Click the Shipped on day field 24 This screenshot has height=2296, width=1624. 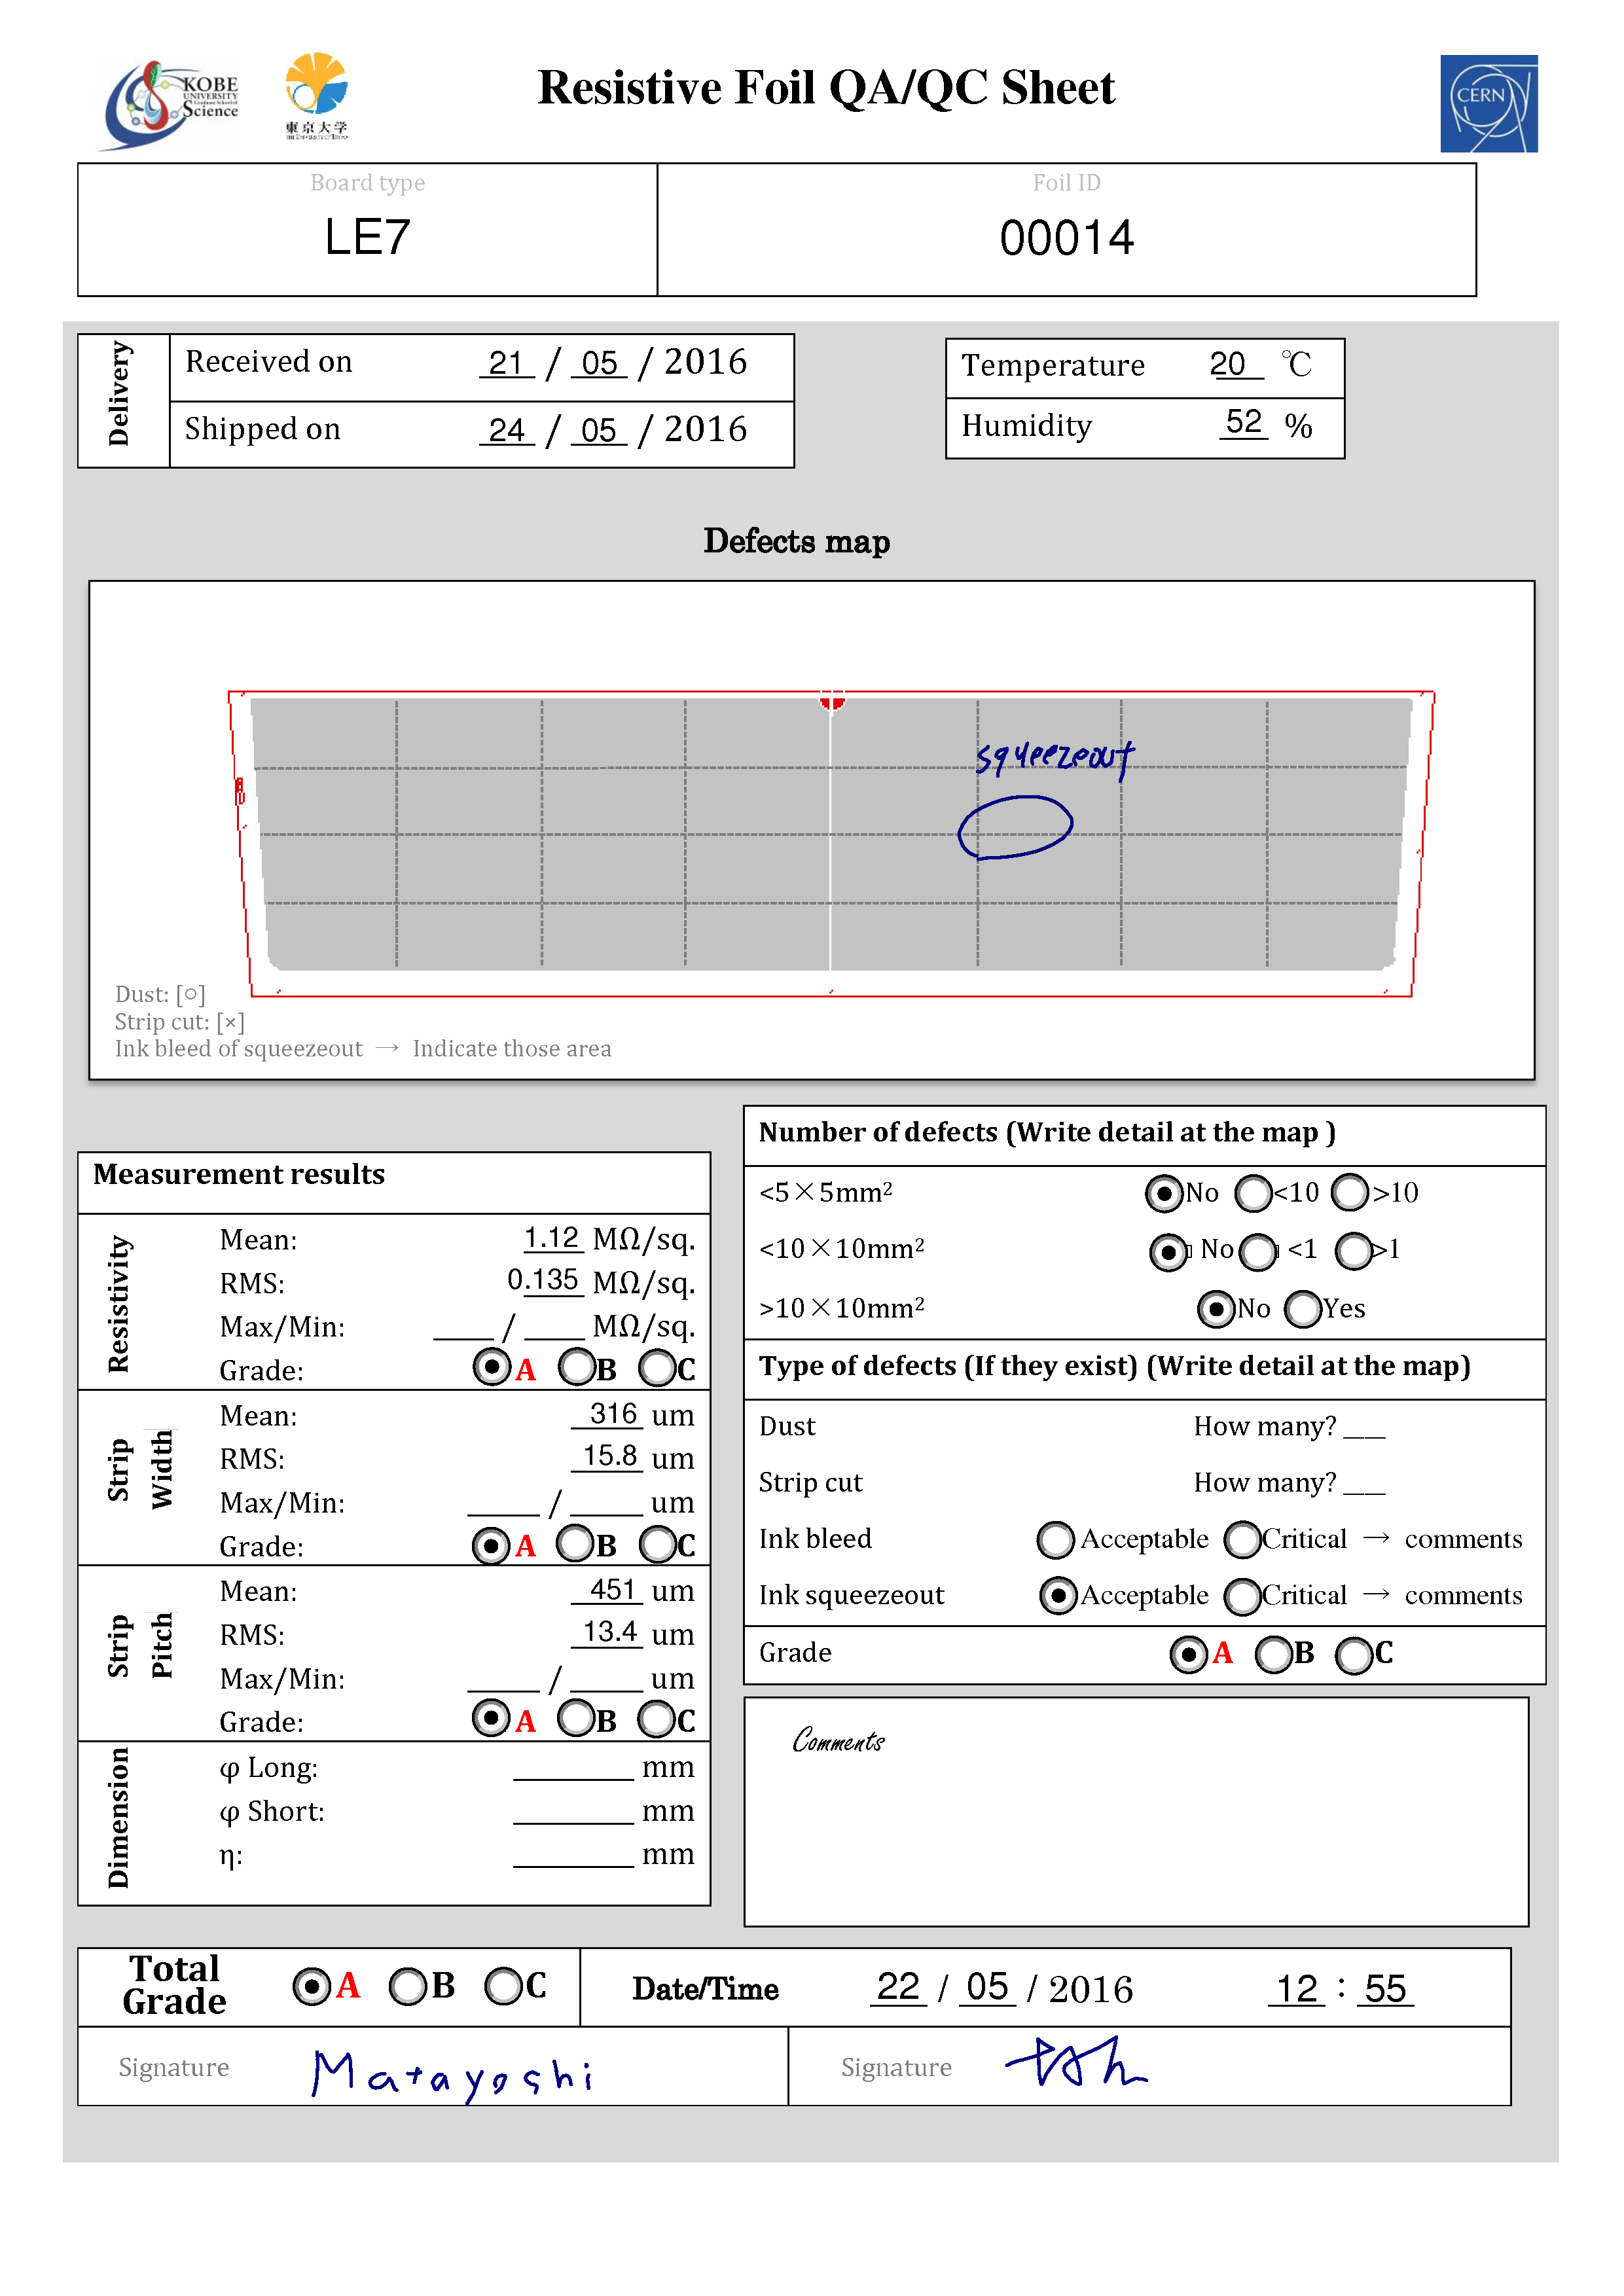click(506, 430)
